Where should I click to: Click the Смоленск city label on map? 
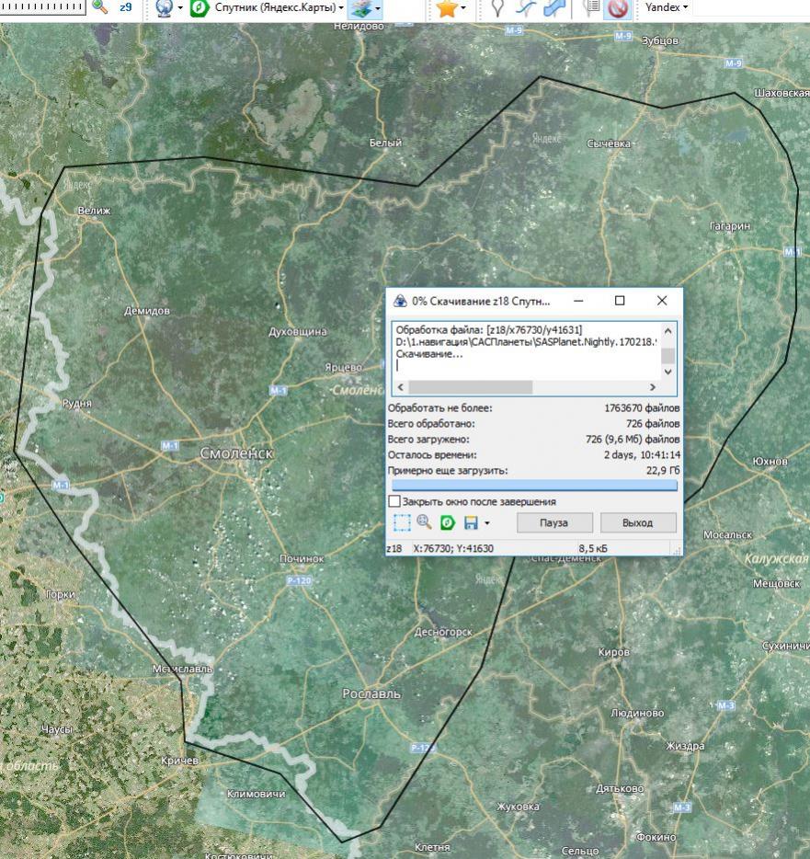click(236, 452)
